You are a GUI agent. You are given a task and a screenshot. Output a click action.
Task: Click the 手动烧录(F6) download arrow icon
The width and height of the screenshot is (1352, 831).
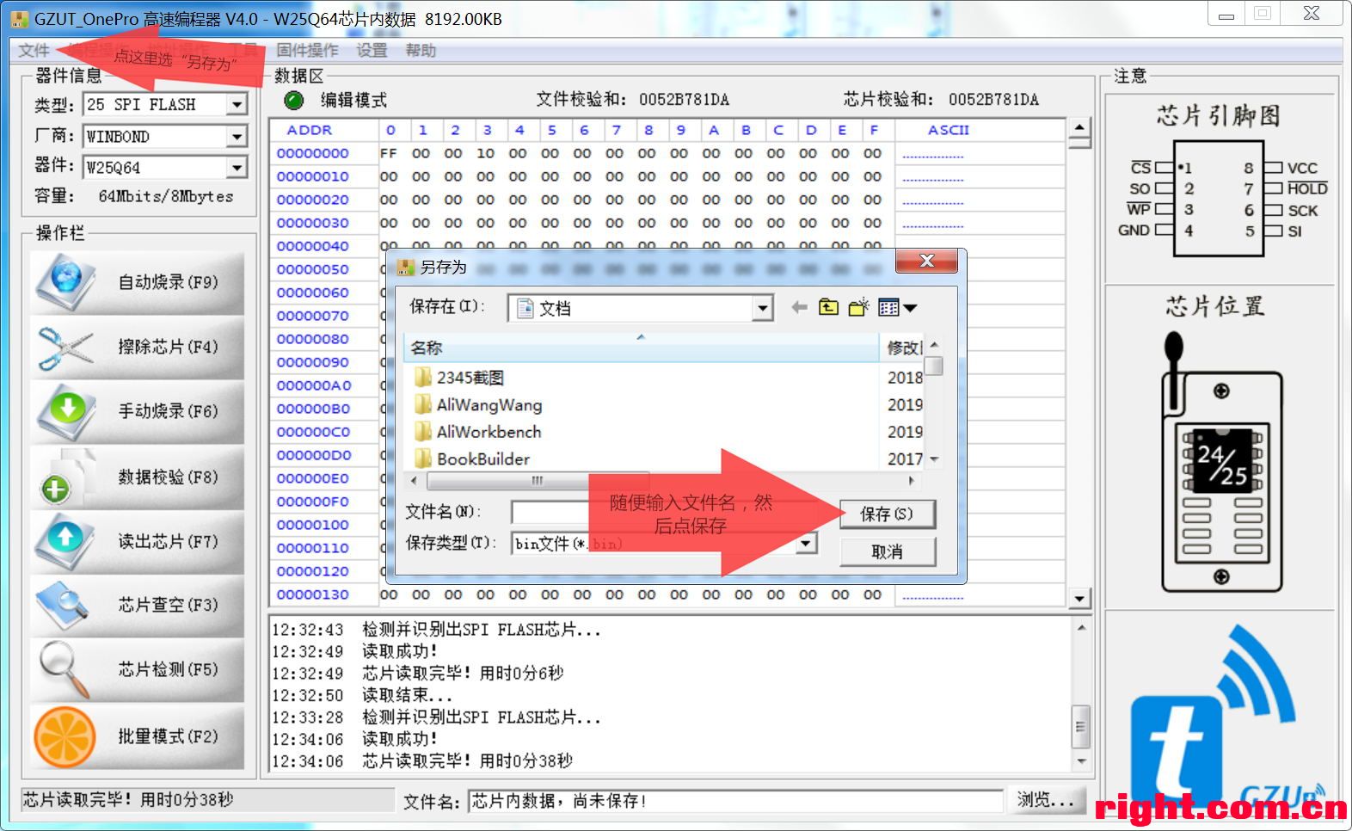(x=67, y=412)
